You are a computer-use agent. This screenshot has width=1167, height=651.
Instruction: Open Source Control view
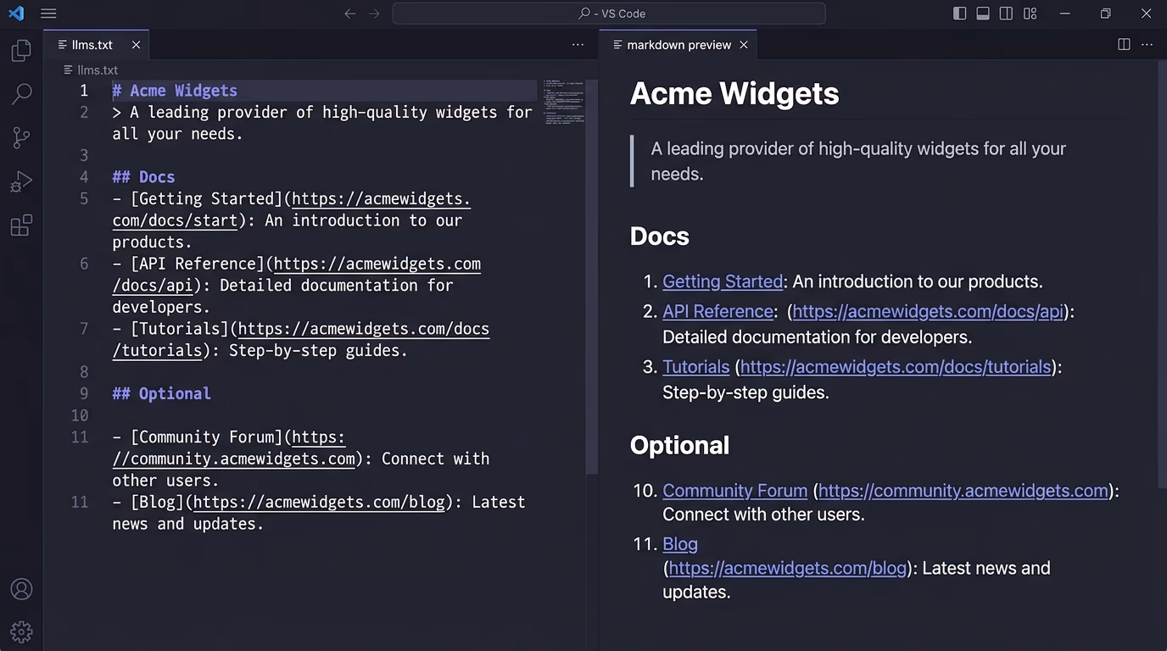(x=21, y=138)
